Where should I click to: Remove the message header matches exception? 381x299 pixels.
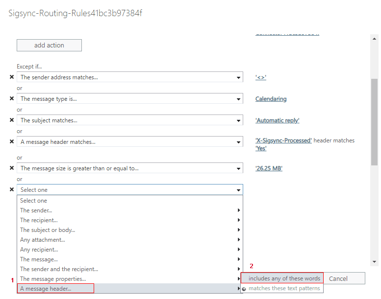(x=12, y=142)
